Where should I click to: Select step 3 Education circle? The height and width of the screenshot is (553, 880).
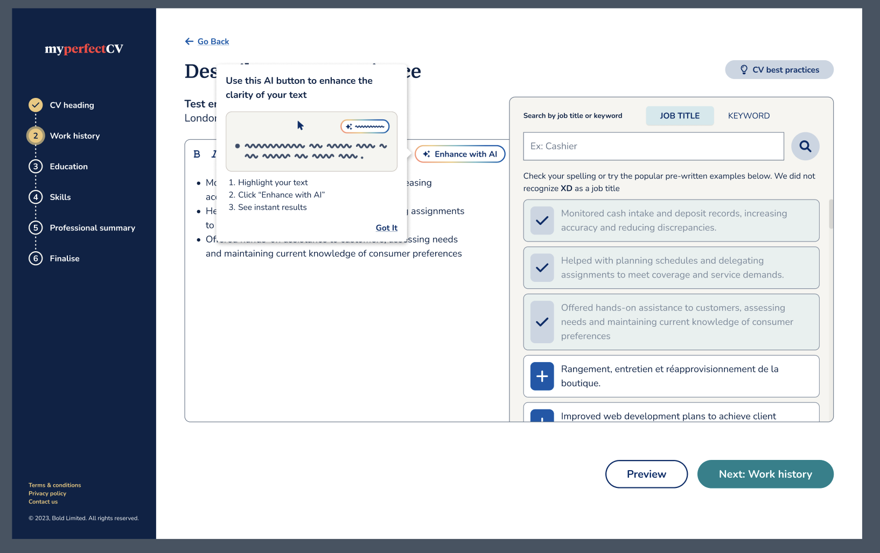(x=36, y=166)
